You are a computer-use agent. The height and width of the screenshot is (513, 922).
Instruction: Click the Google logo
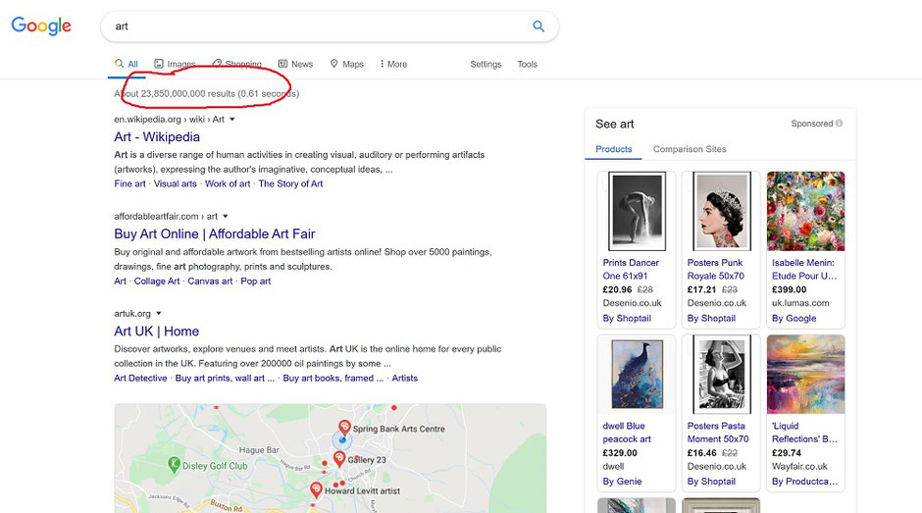click(41, 26)
